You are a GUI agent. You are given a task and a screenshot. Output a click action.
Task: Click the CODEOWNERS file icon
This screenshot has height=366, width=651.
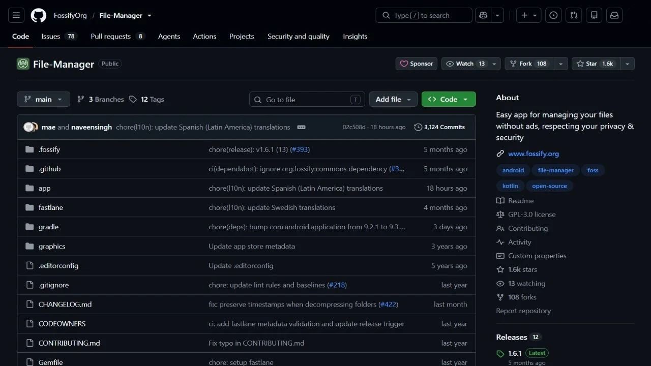coord(29,323)
